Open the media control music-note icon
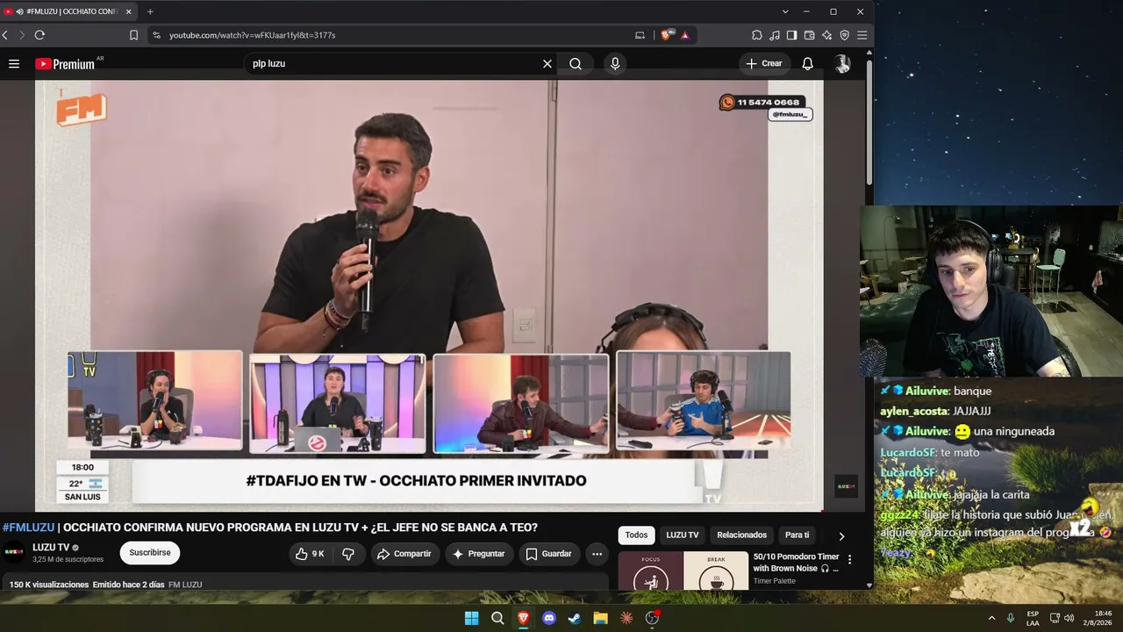 [x=774, y=35]
